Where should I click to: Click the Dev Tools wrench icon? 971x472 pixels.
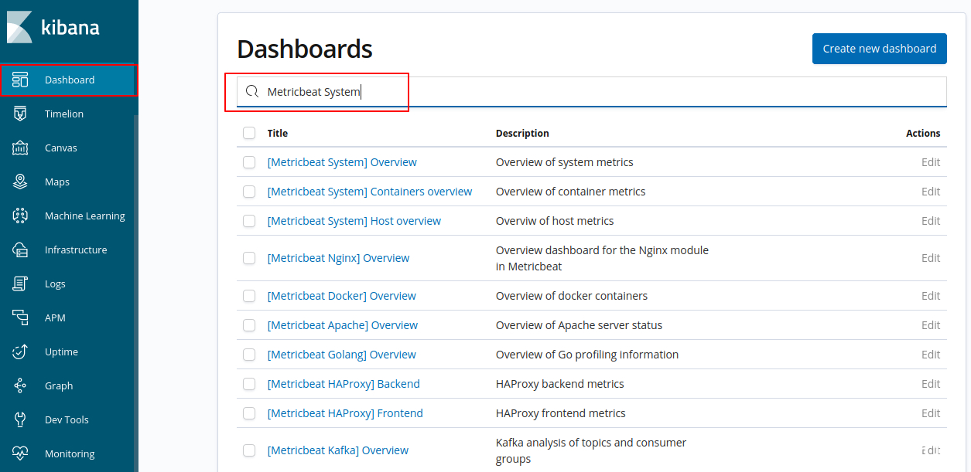(x=20, y=419)
